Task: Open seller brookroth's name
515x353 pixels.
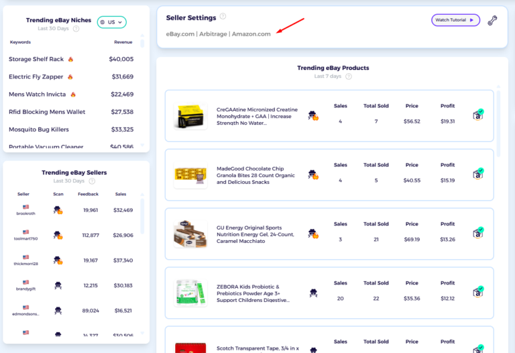Action: (x=25, y=213)
